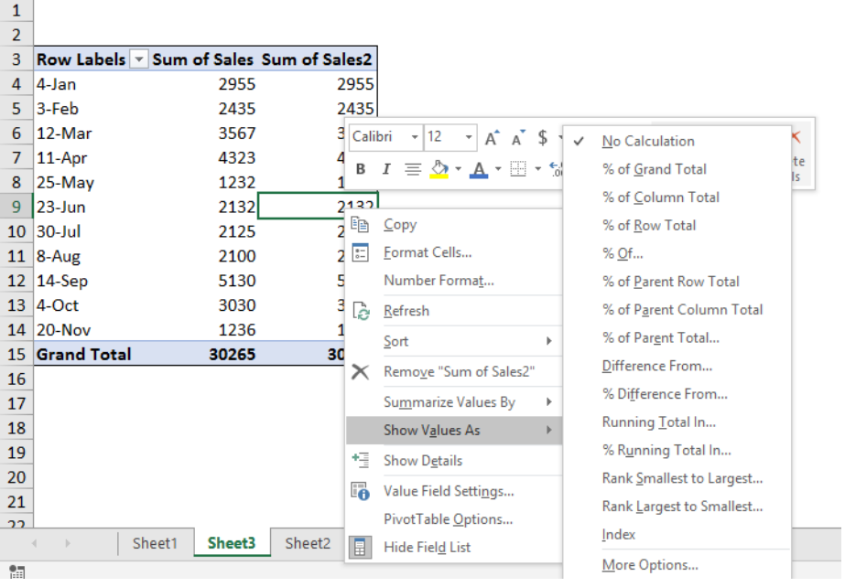Click the X icon beside Remove Sum of Sales2
This screenshot has height=587, width=845.
click(x=360, y=372)
